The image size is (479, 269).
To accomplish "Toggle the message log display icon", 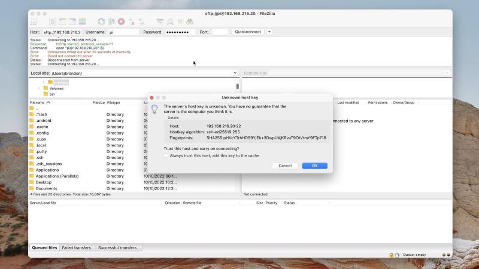I will (53, 22).
